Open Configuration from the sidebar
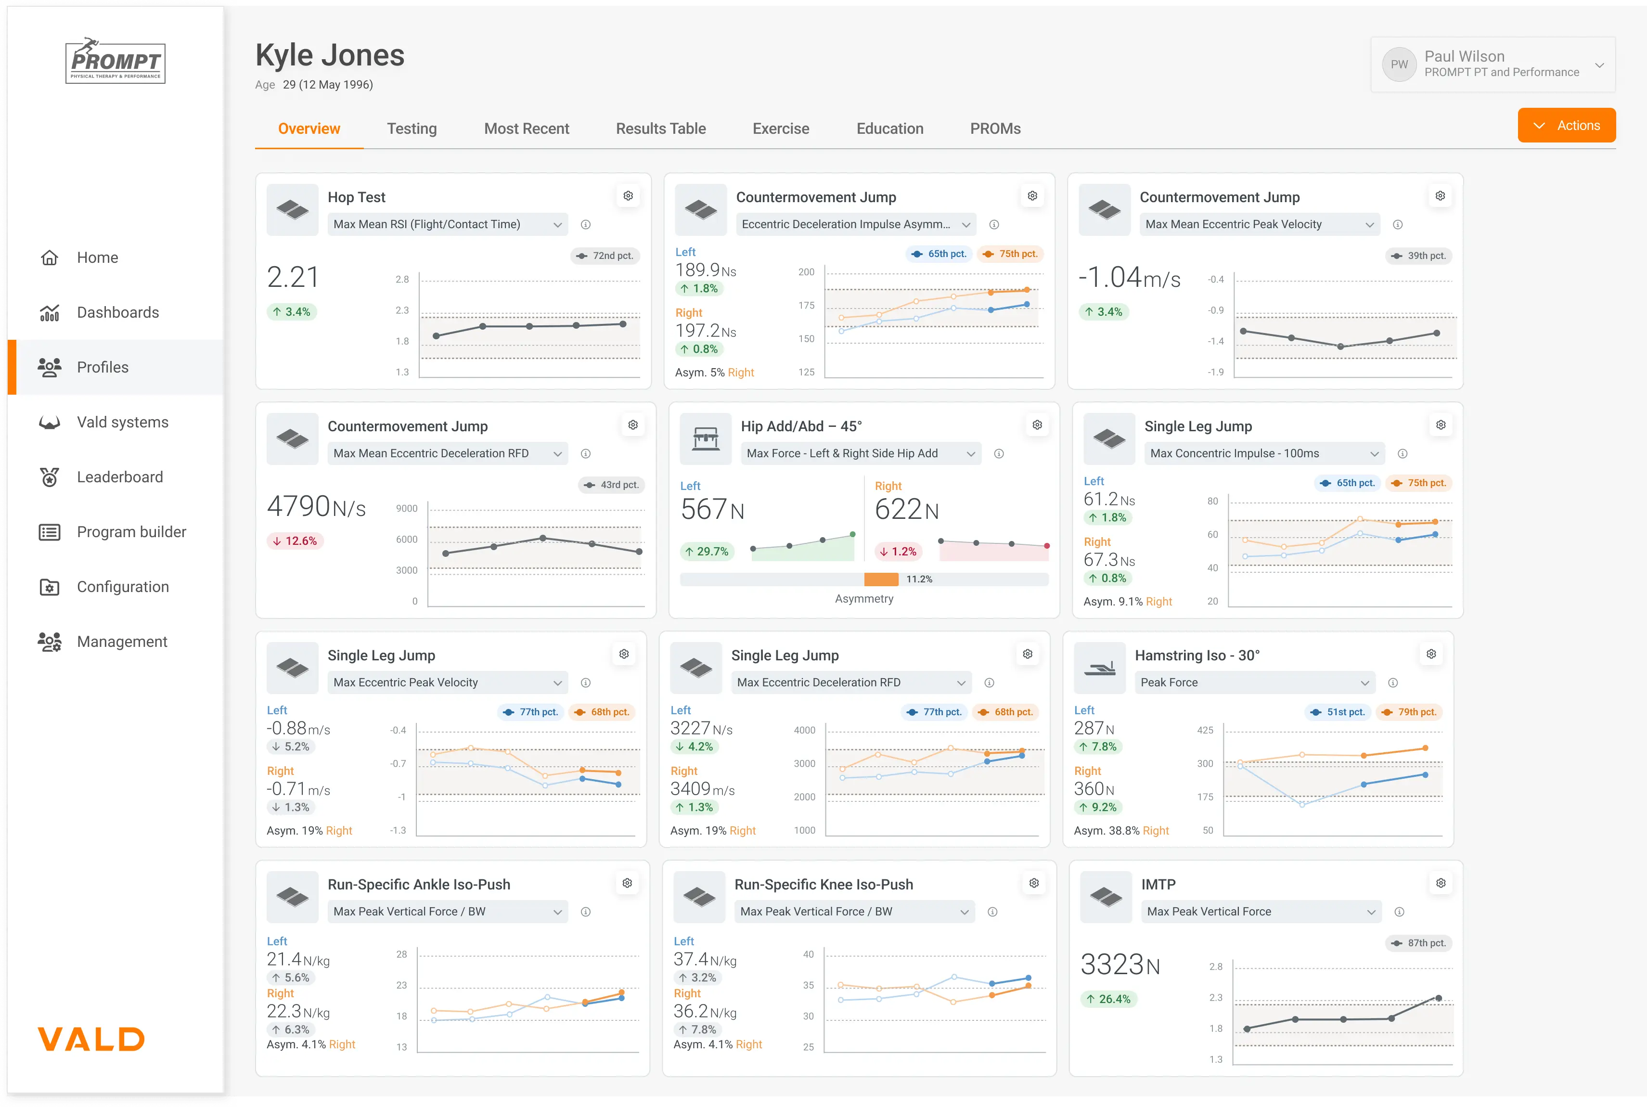This screenshot has width=1647, height=1107. [x=122, y=587]
